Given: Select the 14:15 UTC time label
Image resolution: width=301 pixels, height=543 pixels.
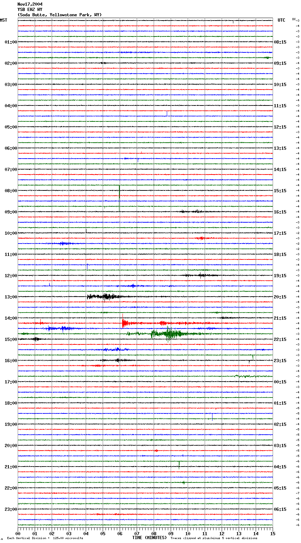Looking at the screenshot, I should [x=280, y=170].
